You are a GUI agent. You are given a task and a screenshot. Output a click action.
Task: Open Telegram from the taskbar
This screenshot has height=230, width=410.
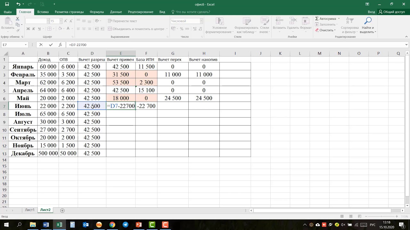(x=125, y=225)
